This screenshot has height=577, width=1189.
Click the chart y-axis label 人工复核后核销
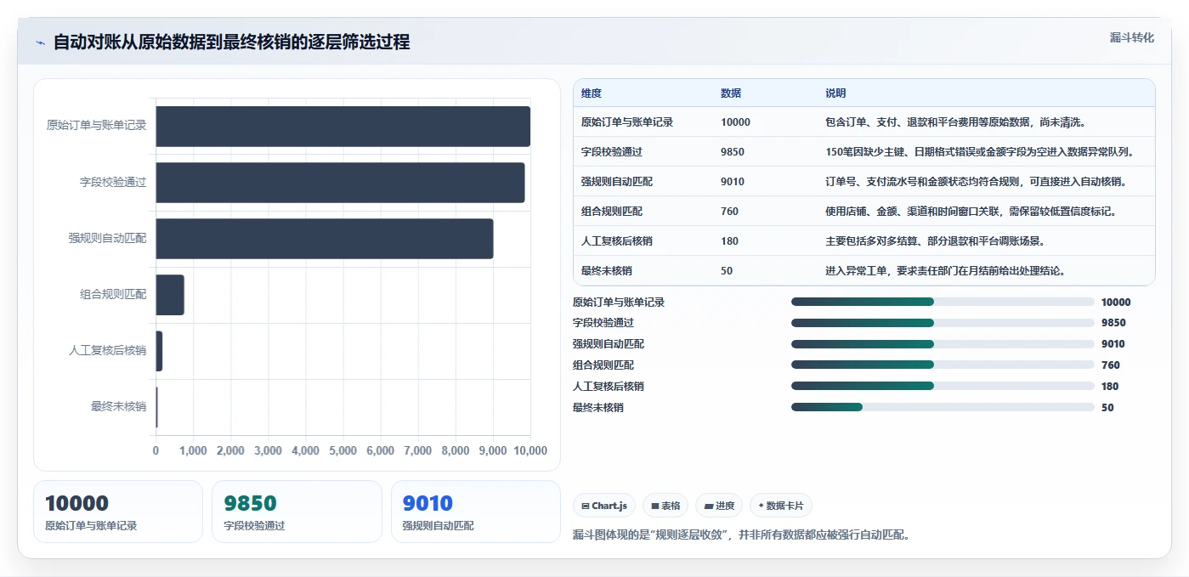tap(108, 351)
